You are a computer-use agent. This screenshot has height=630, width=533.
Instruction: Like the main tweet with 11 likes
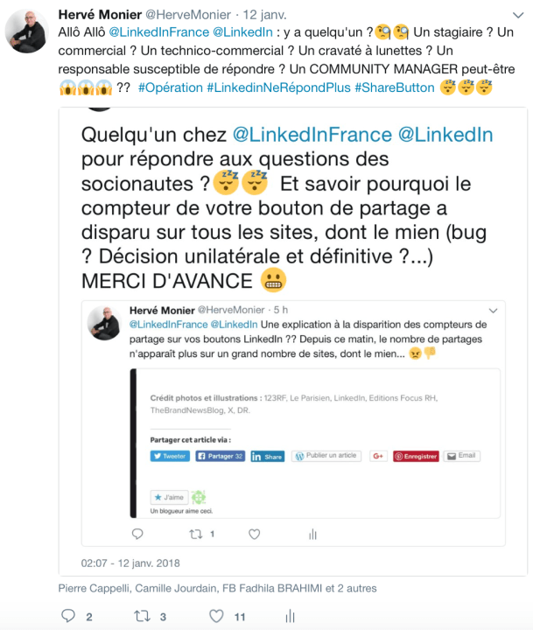pos(216,616)
